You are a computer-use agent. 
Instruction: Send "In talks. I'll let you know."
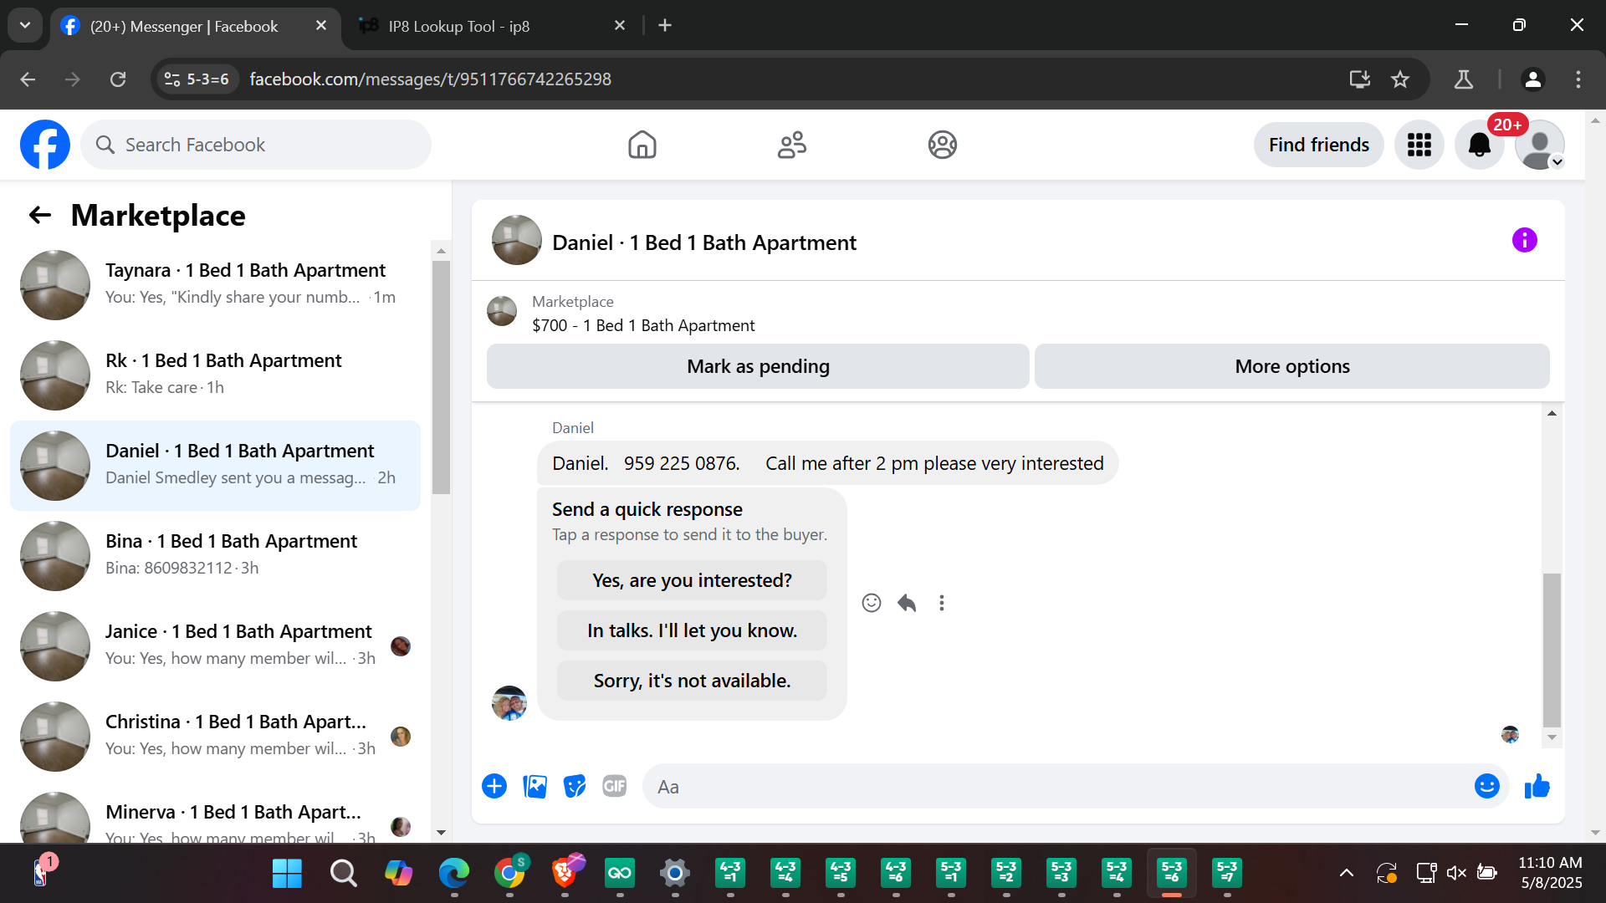[x=692, y=630]
